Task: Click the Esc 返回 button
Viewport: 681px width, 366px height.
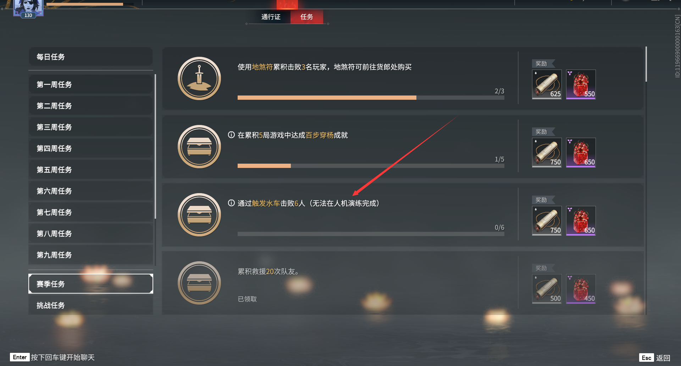Action: click(x=655, y=357)
